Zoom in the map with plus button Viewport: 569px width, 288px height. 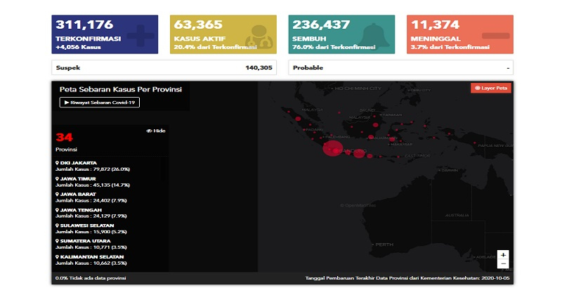(x=503, y=255)
